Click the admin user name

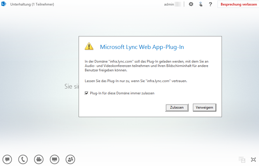[x=169, y=4]
